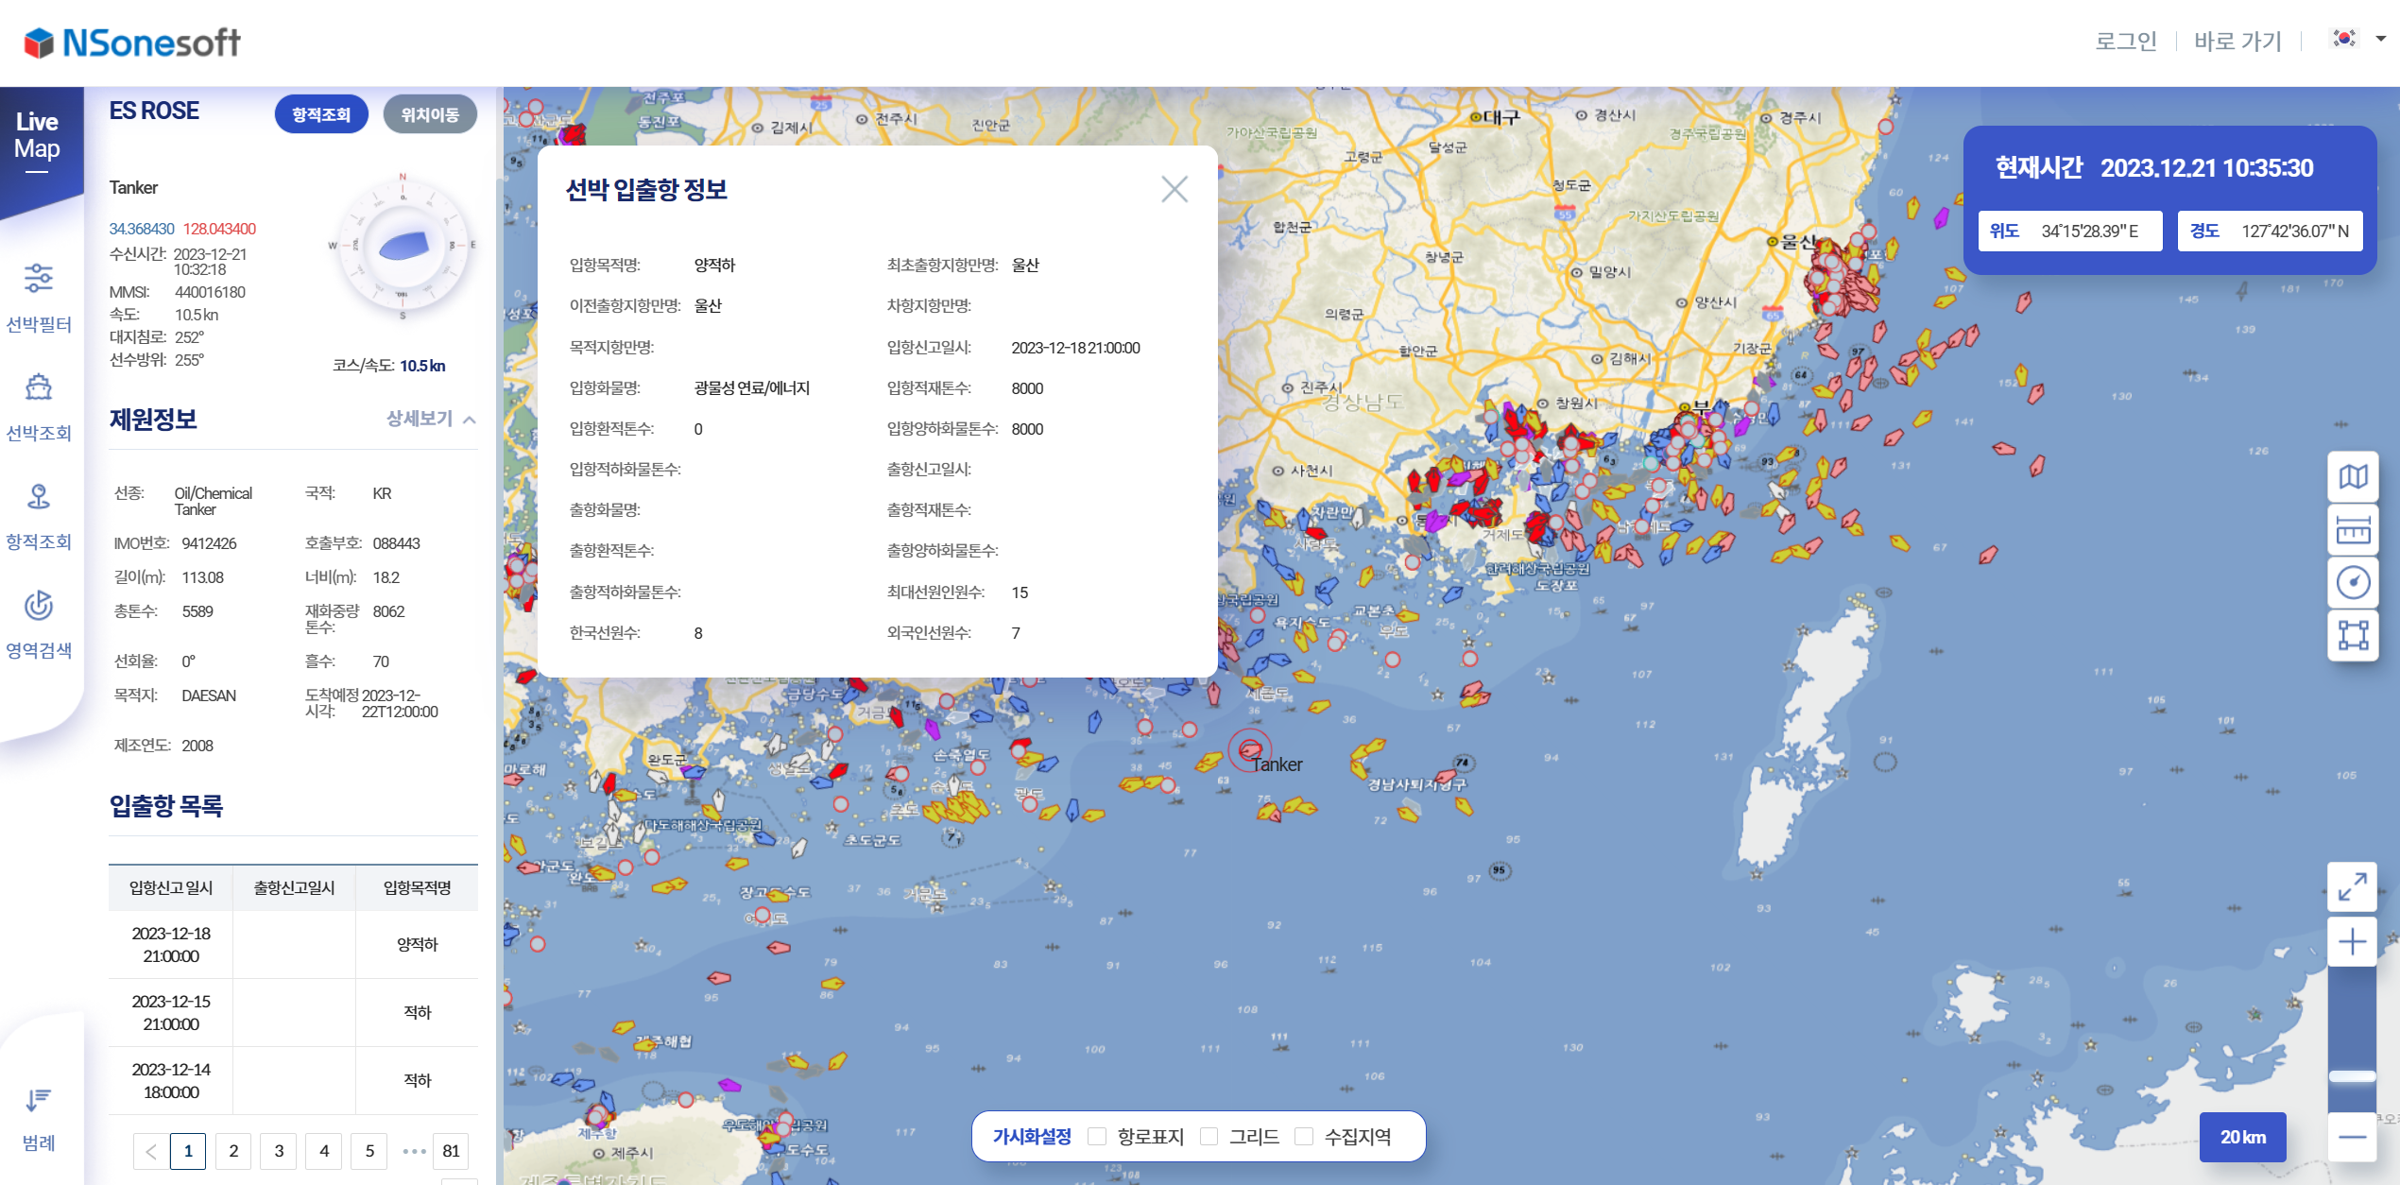
Task: Click ship coordinates 34.368430
Action: click(x=142, y=229)
